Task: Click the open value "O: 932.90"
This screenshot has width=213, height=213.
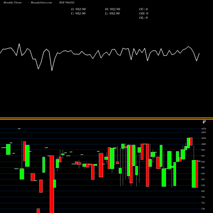Action: pyautogui.click(x=78, y=9)
